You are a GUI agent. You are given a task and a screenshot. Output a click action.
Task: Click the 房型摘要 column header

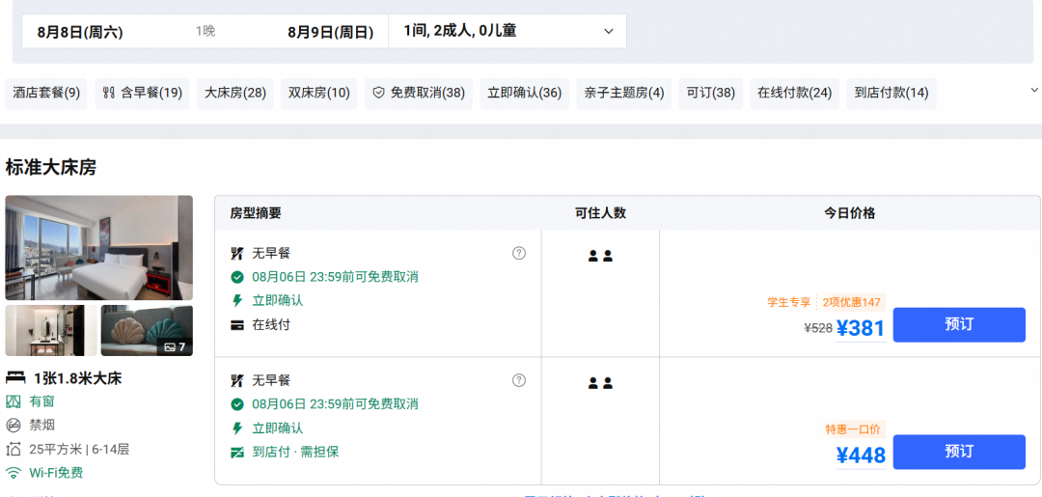point(256,213)
